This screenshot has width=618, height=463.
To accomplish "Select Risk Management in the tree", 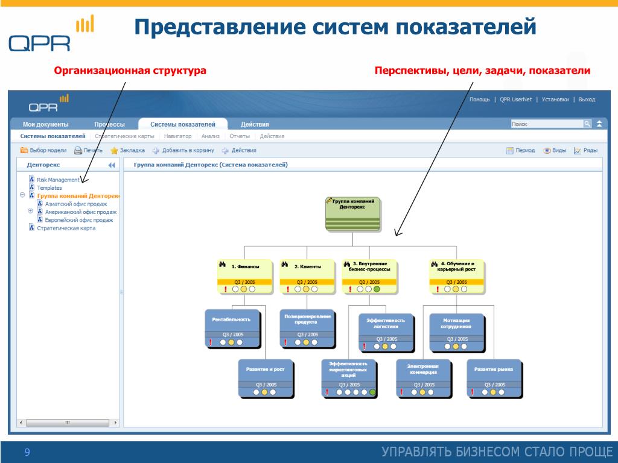I will [59, 180].
